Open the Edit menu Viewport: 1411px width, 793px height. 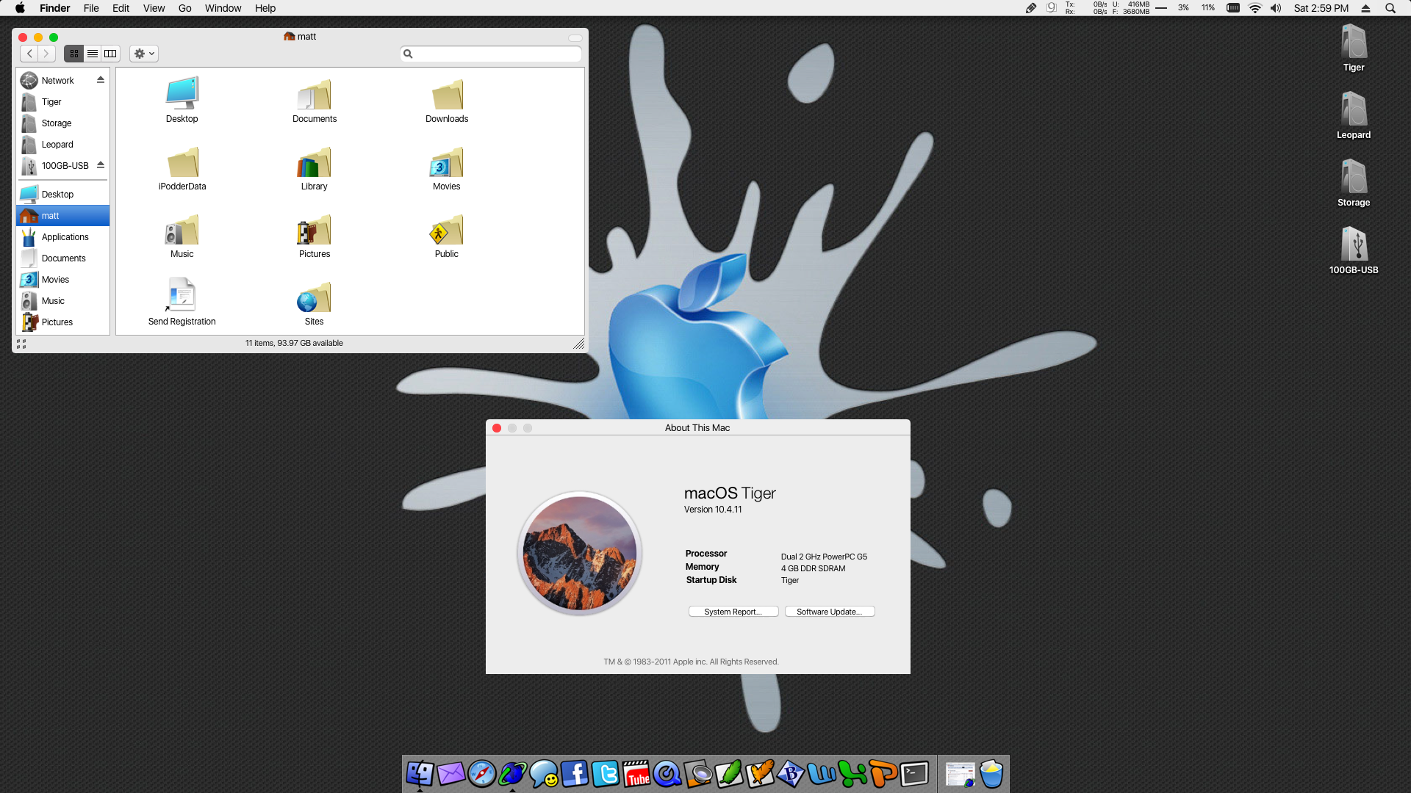coord(121,8)
